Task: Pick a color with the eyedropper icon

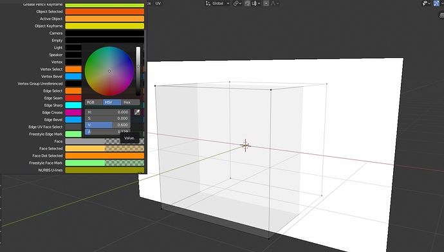Action: [137, 113]
